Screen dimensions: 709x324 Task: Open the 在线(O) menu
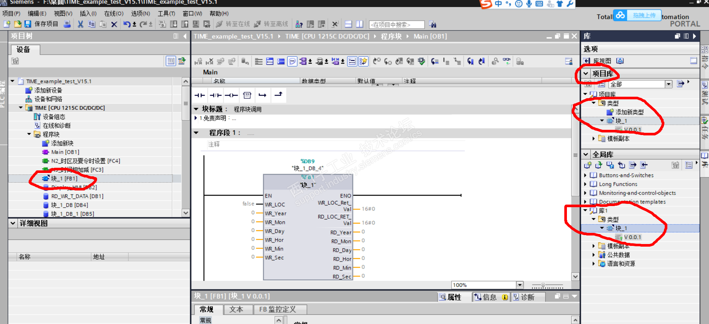click(114, 13)
